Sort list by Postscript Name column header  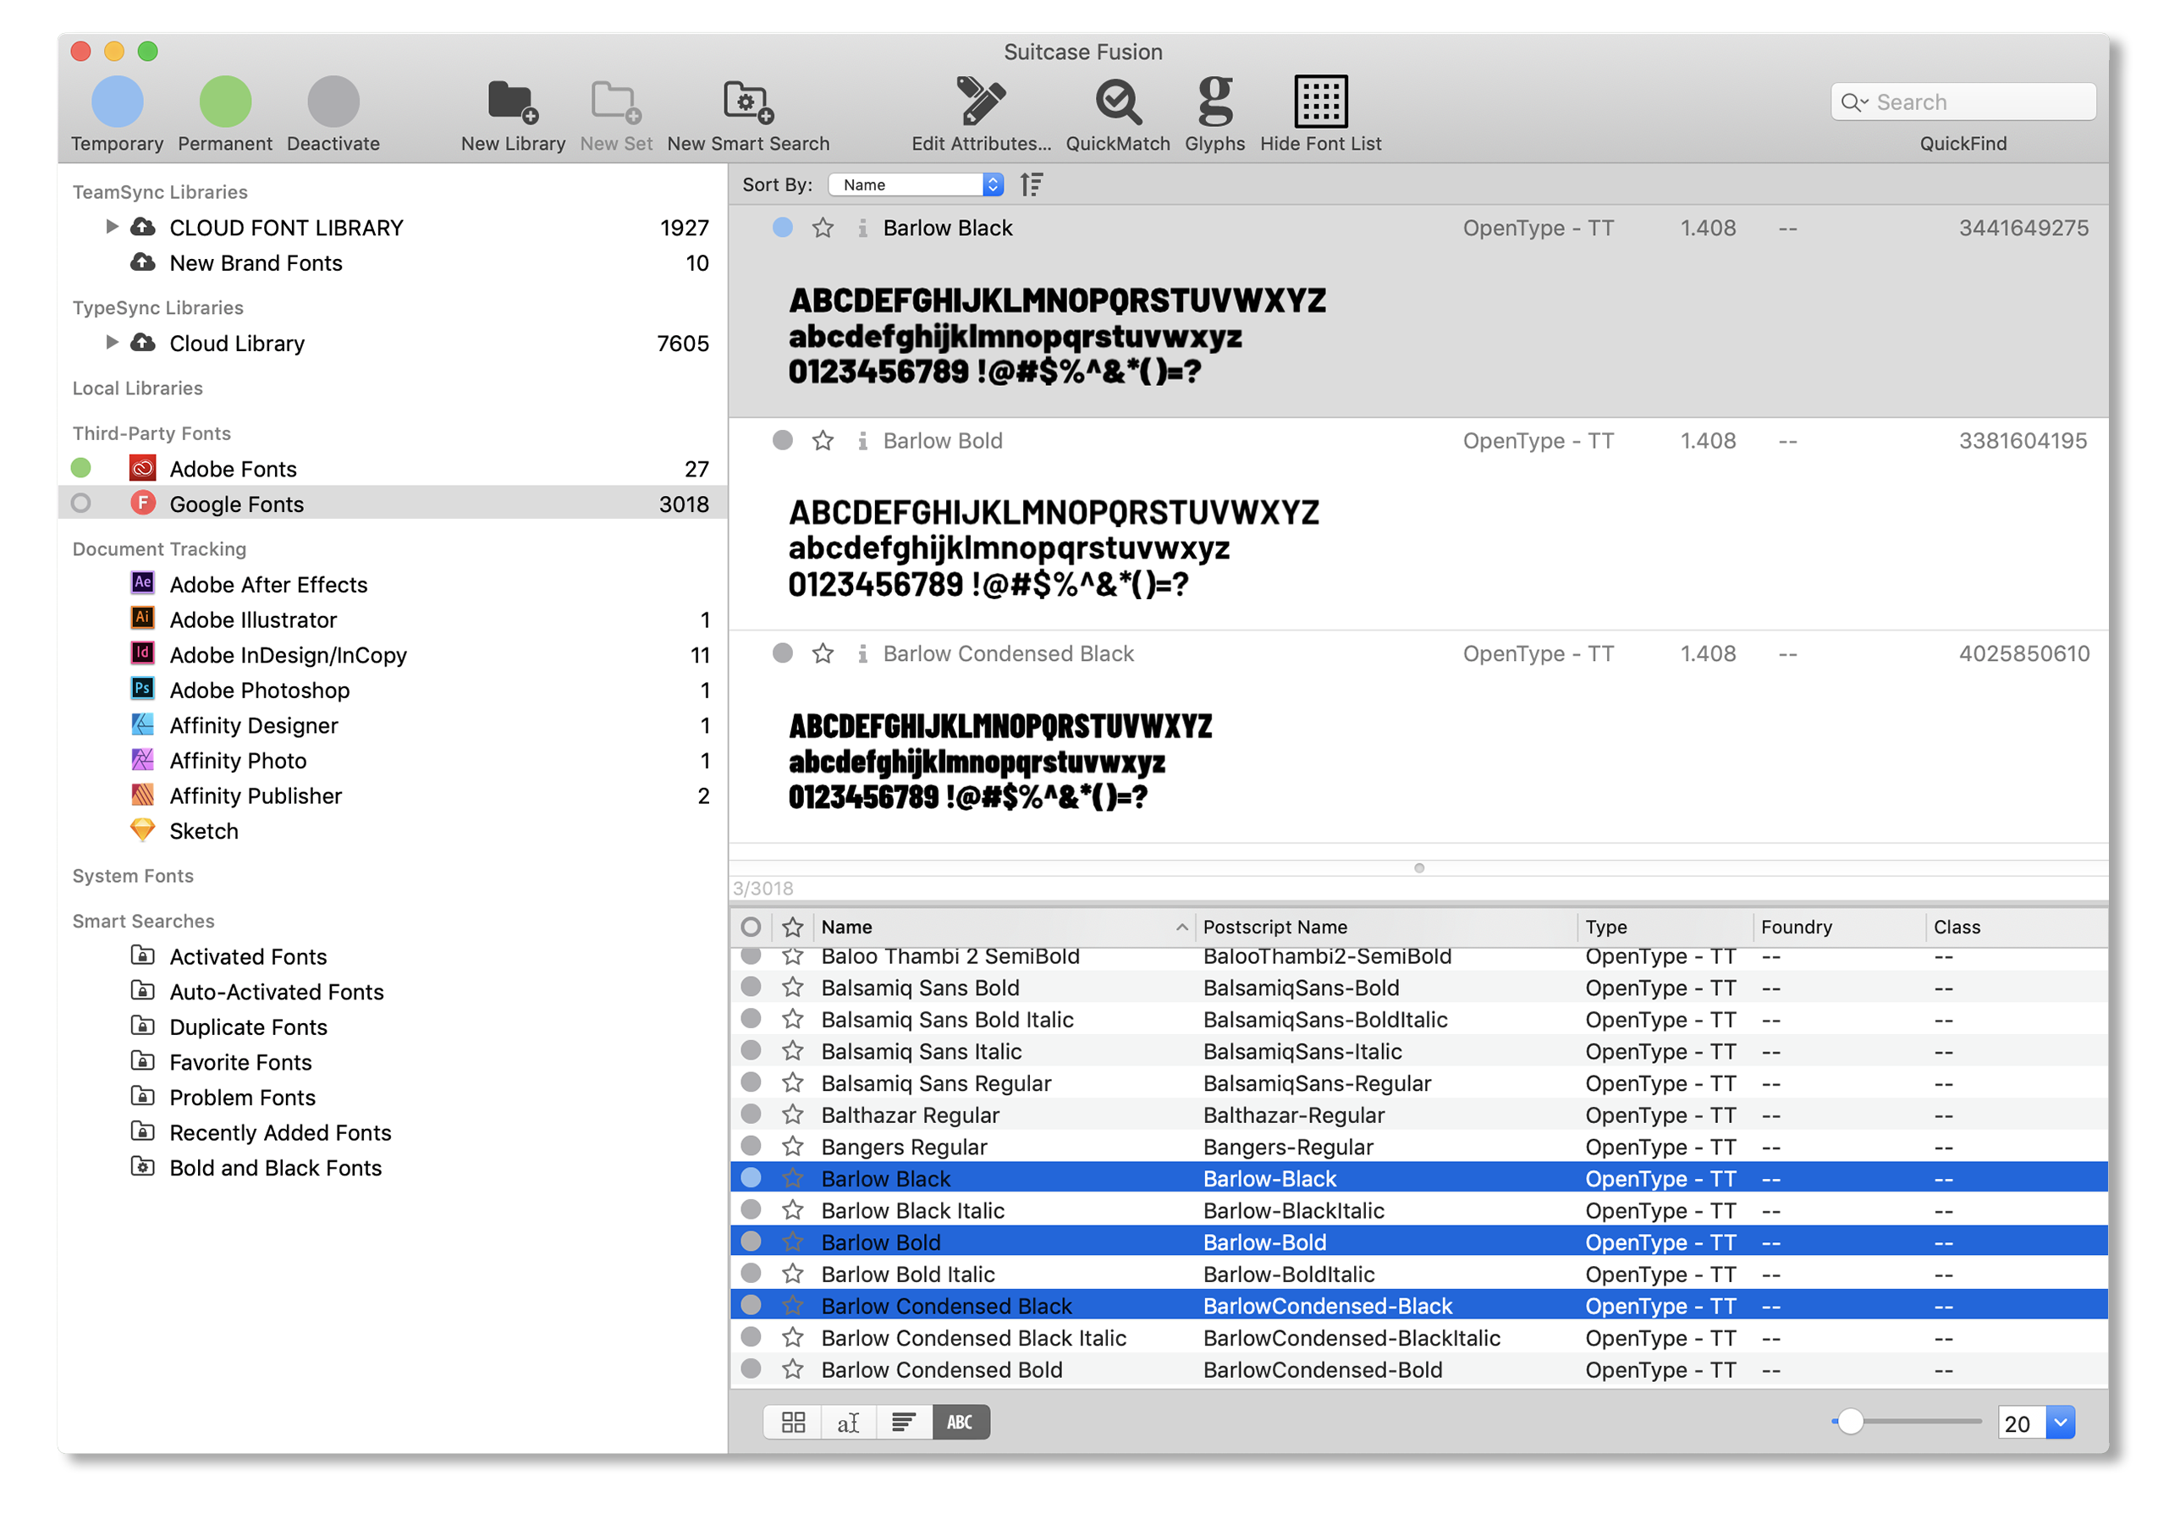[x=1274, y=927]
